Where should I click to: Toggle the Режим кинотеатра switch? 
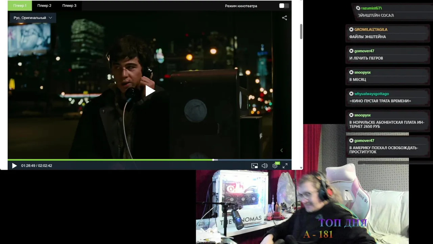click(x=284, y=6)
